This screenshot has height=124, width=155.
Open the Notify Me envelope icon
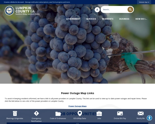click(x=141, y=113)
